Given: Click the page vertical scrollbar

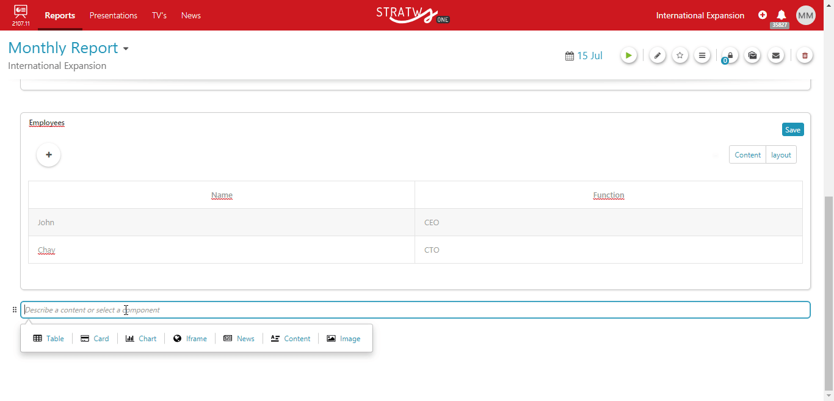Looking at the screenshot, I should point(829,293).
